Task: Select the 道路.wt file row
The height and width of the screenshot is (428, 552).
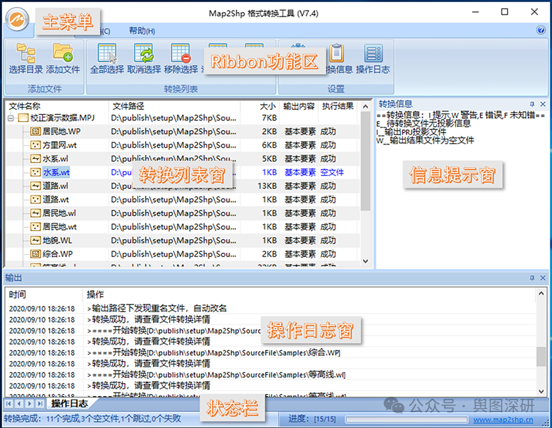Action: coord(183,199)
